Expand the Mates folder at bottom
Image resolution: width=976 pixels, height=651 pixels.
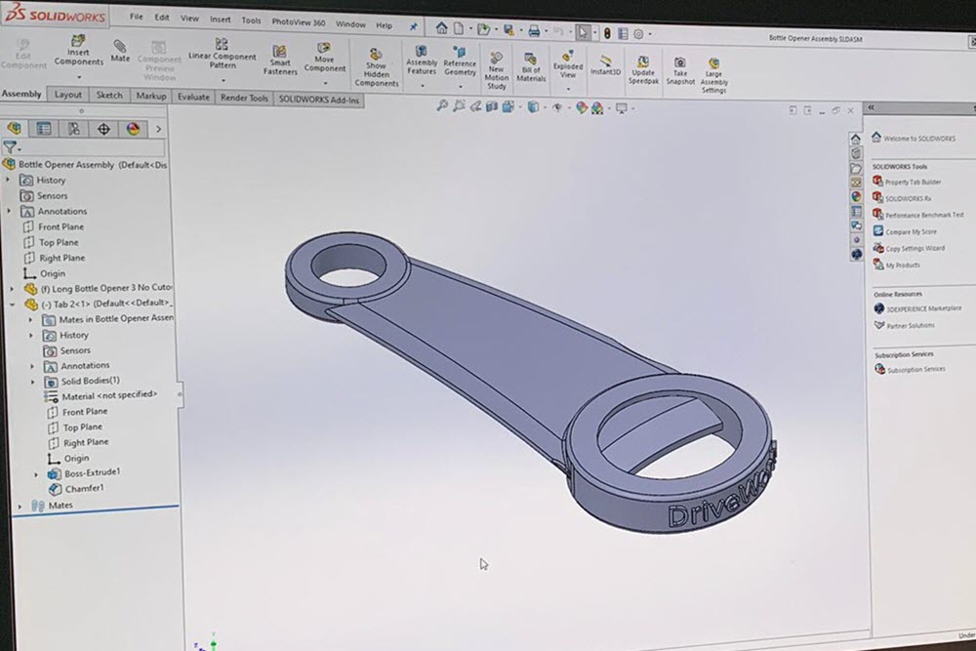coord(20,507)
